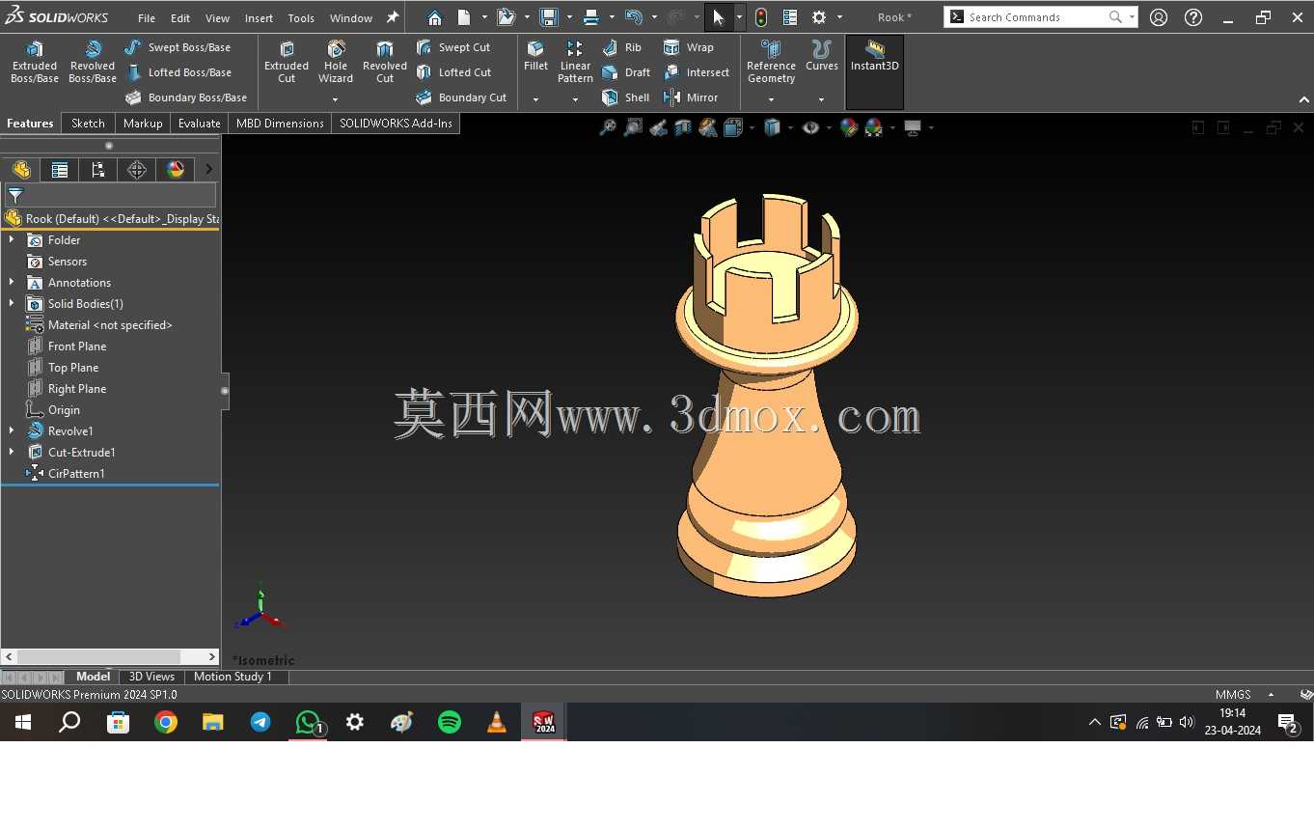Image resolution: width=1314 pixels, height=831 pixels.
Task: Open the ConfigurationManager panel tab
Action: [98, 170]
